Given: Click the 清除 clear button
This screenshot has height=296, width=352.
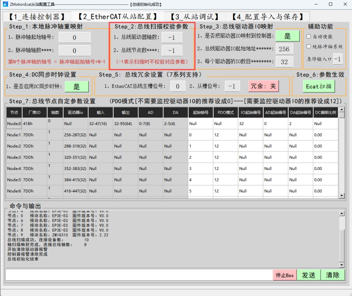Looking at the screenshot, I should click(333, 275).
